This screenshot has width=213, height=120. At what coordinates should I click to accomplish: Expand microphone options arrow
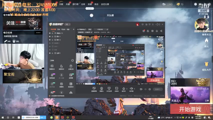coord(127,89)
